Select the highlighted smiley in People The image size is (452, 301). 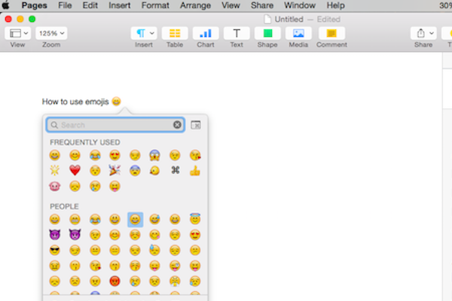(x=135, y=220)
